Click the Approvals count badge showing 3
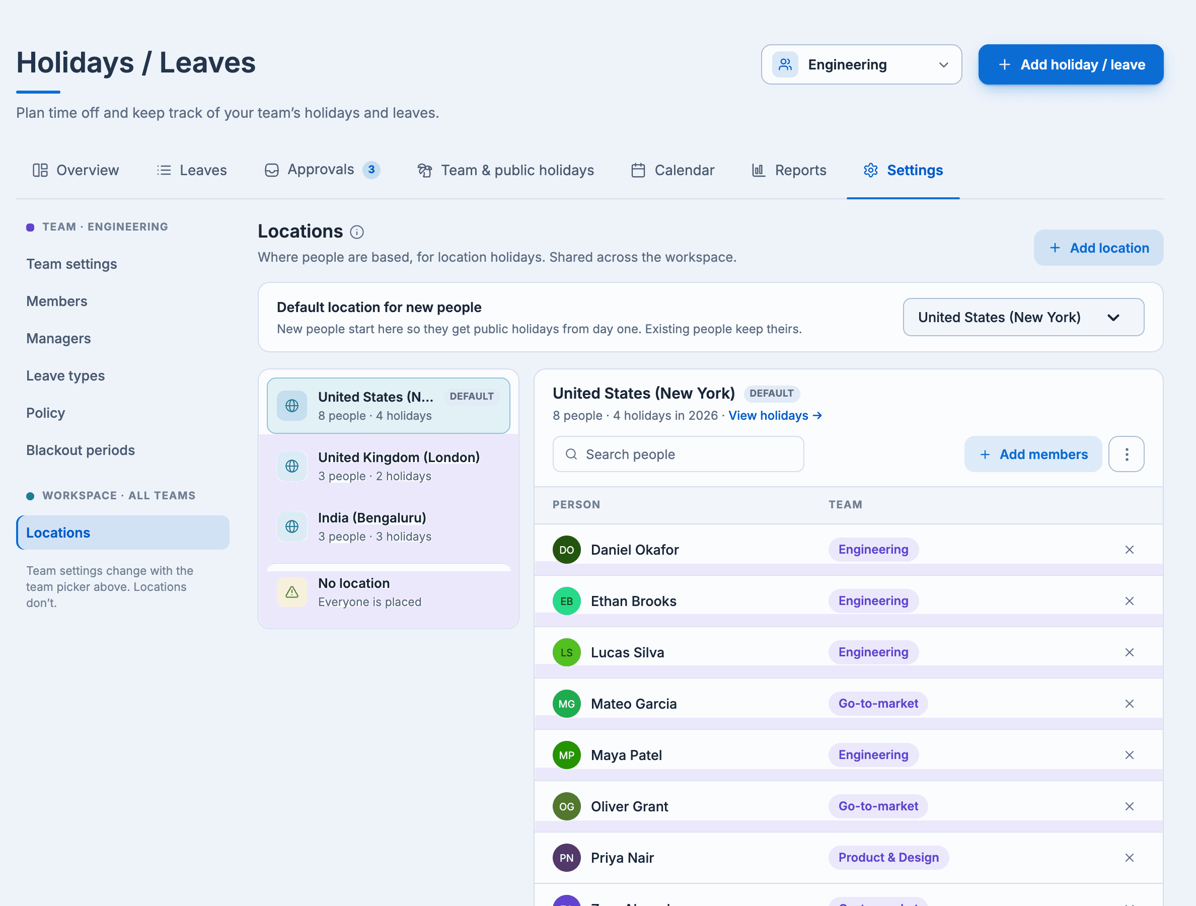 [371, 170]
